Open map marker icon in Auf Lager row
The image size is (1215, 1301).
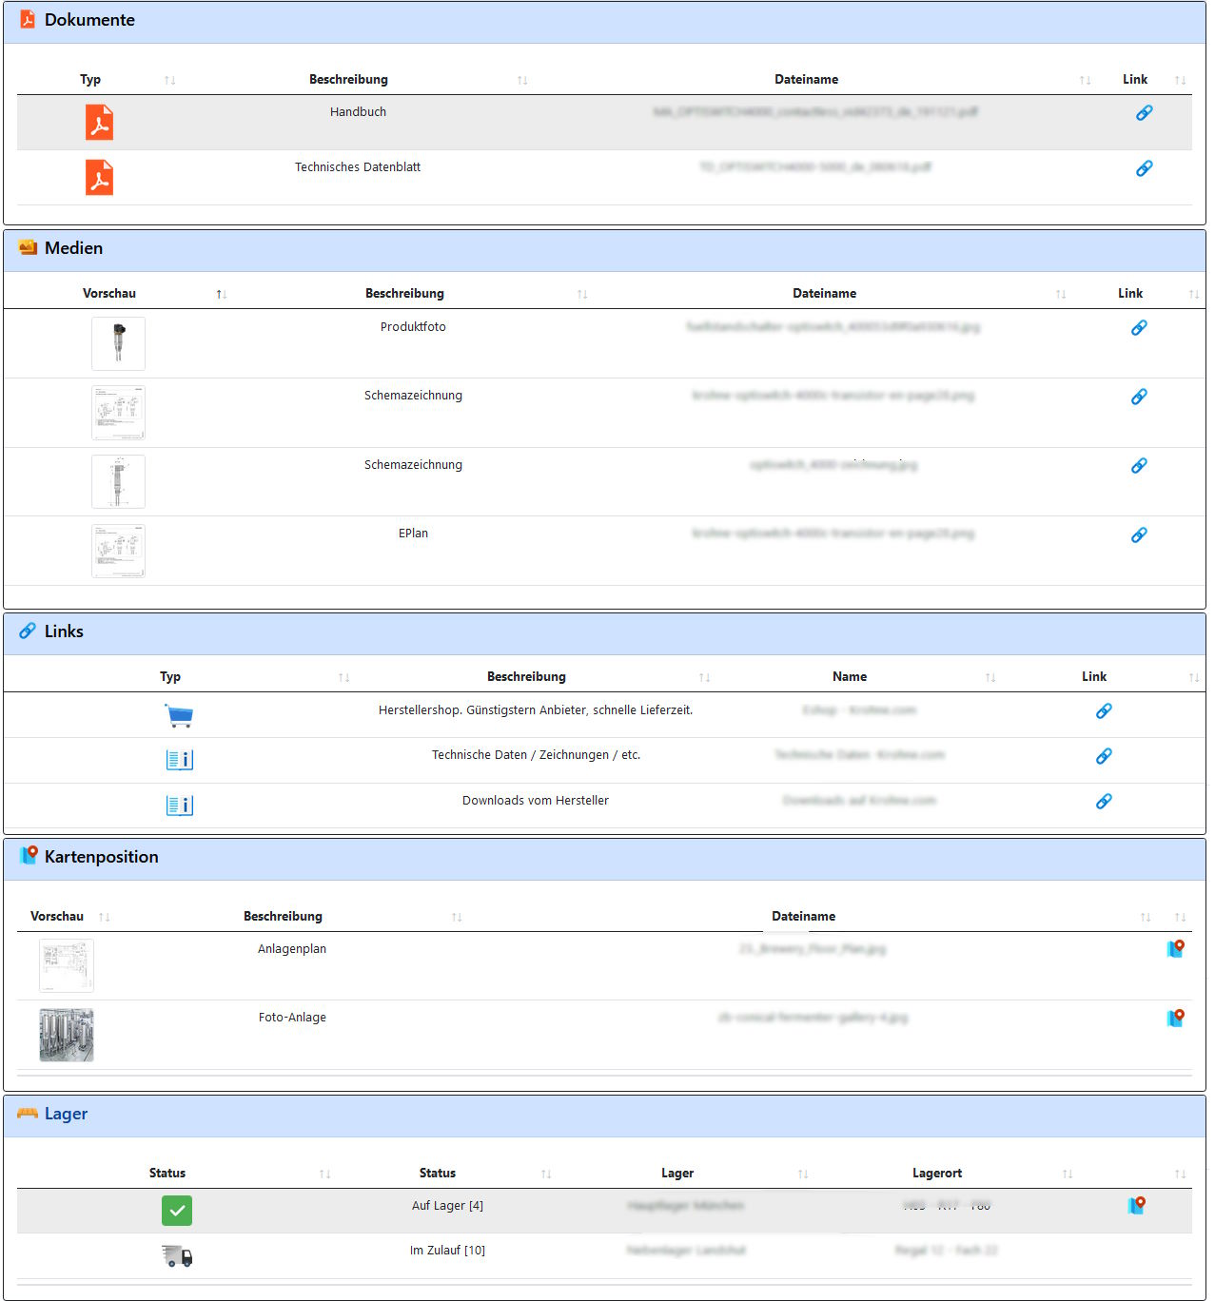click(1136, 1206)
